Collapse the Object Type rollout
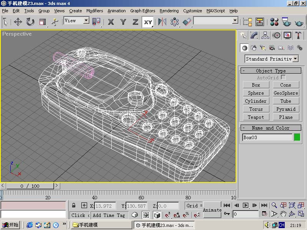 pyautogui.click(x=271, y=71)
